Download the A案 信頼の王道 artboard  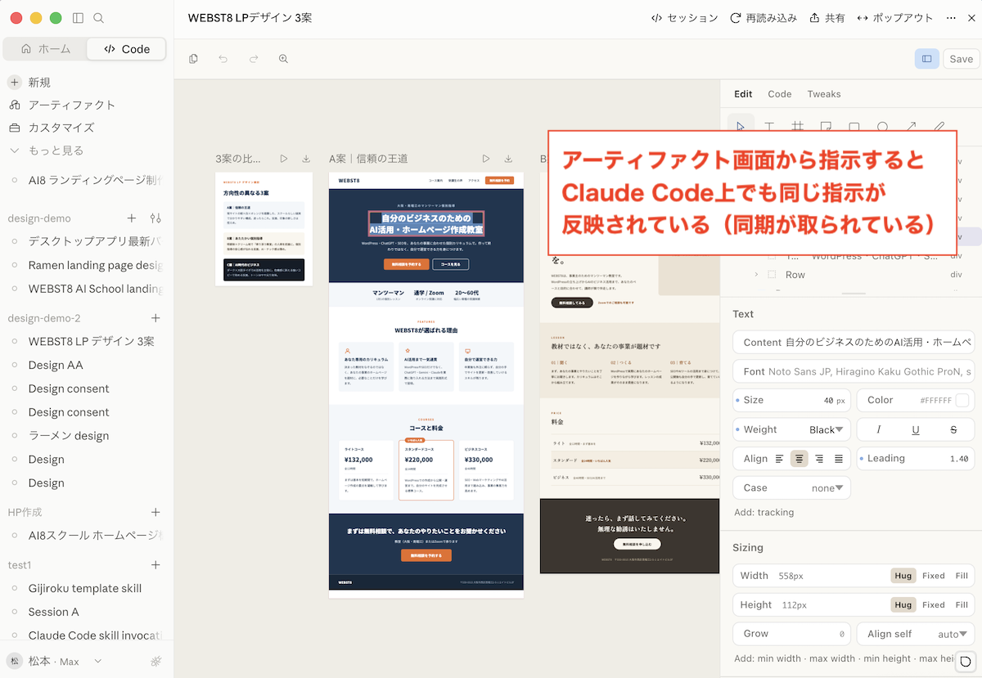pyautogui.click(x=508, y=159)
